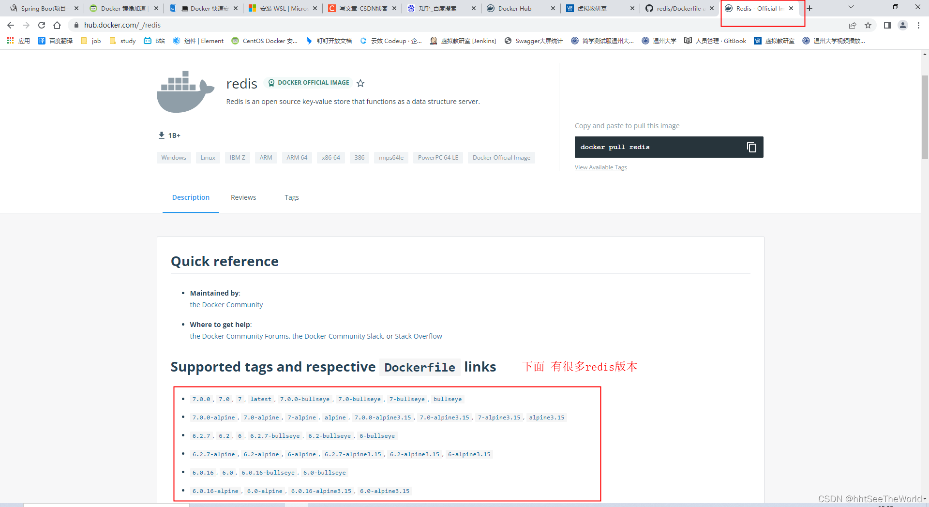Open the 6.2.7-alpine Dockerfile link
This screenshot has width=929, height=507.
coord(213,454)
